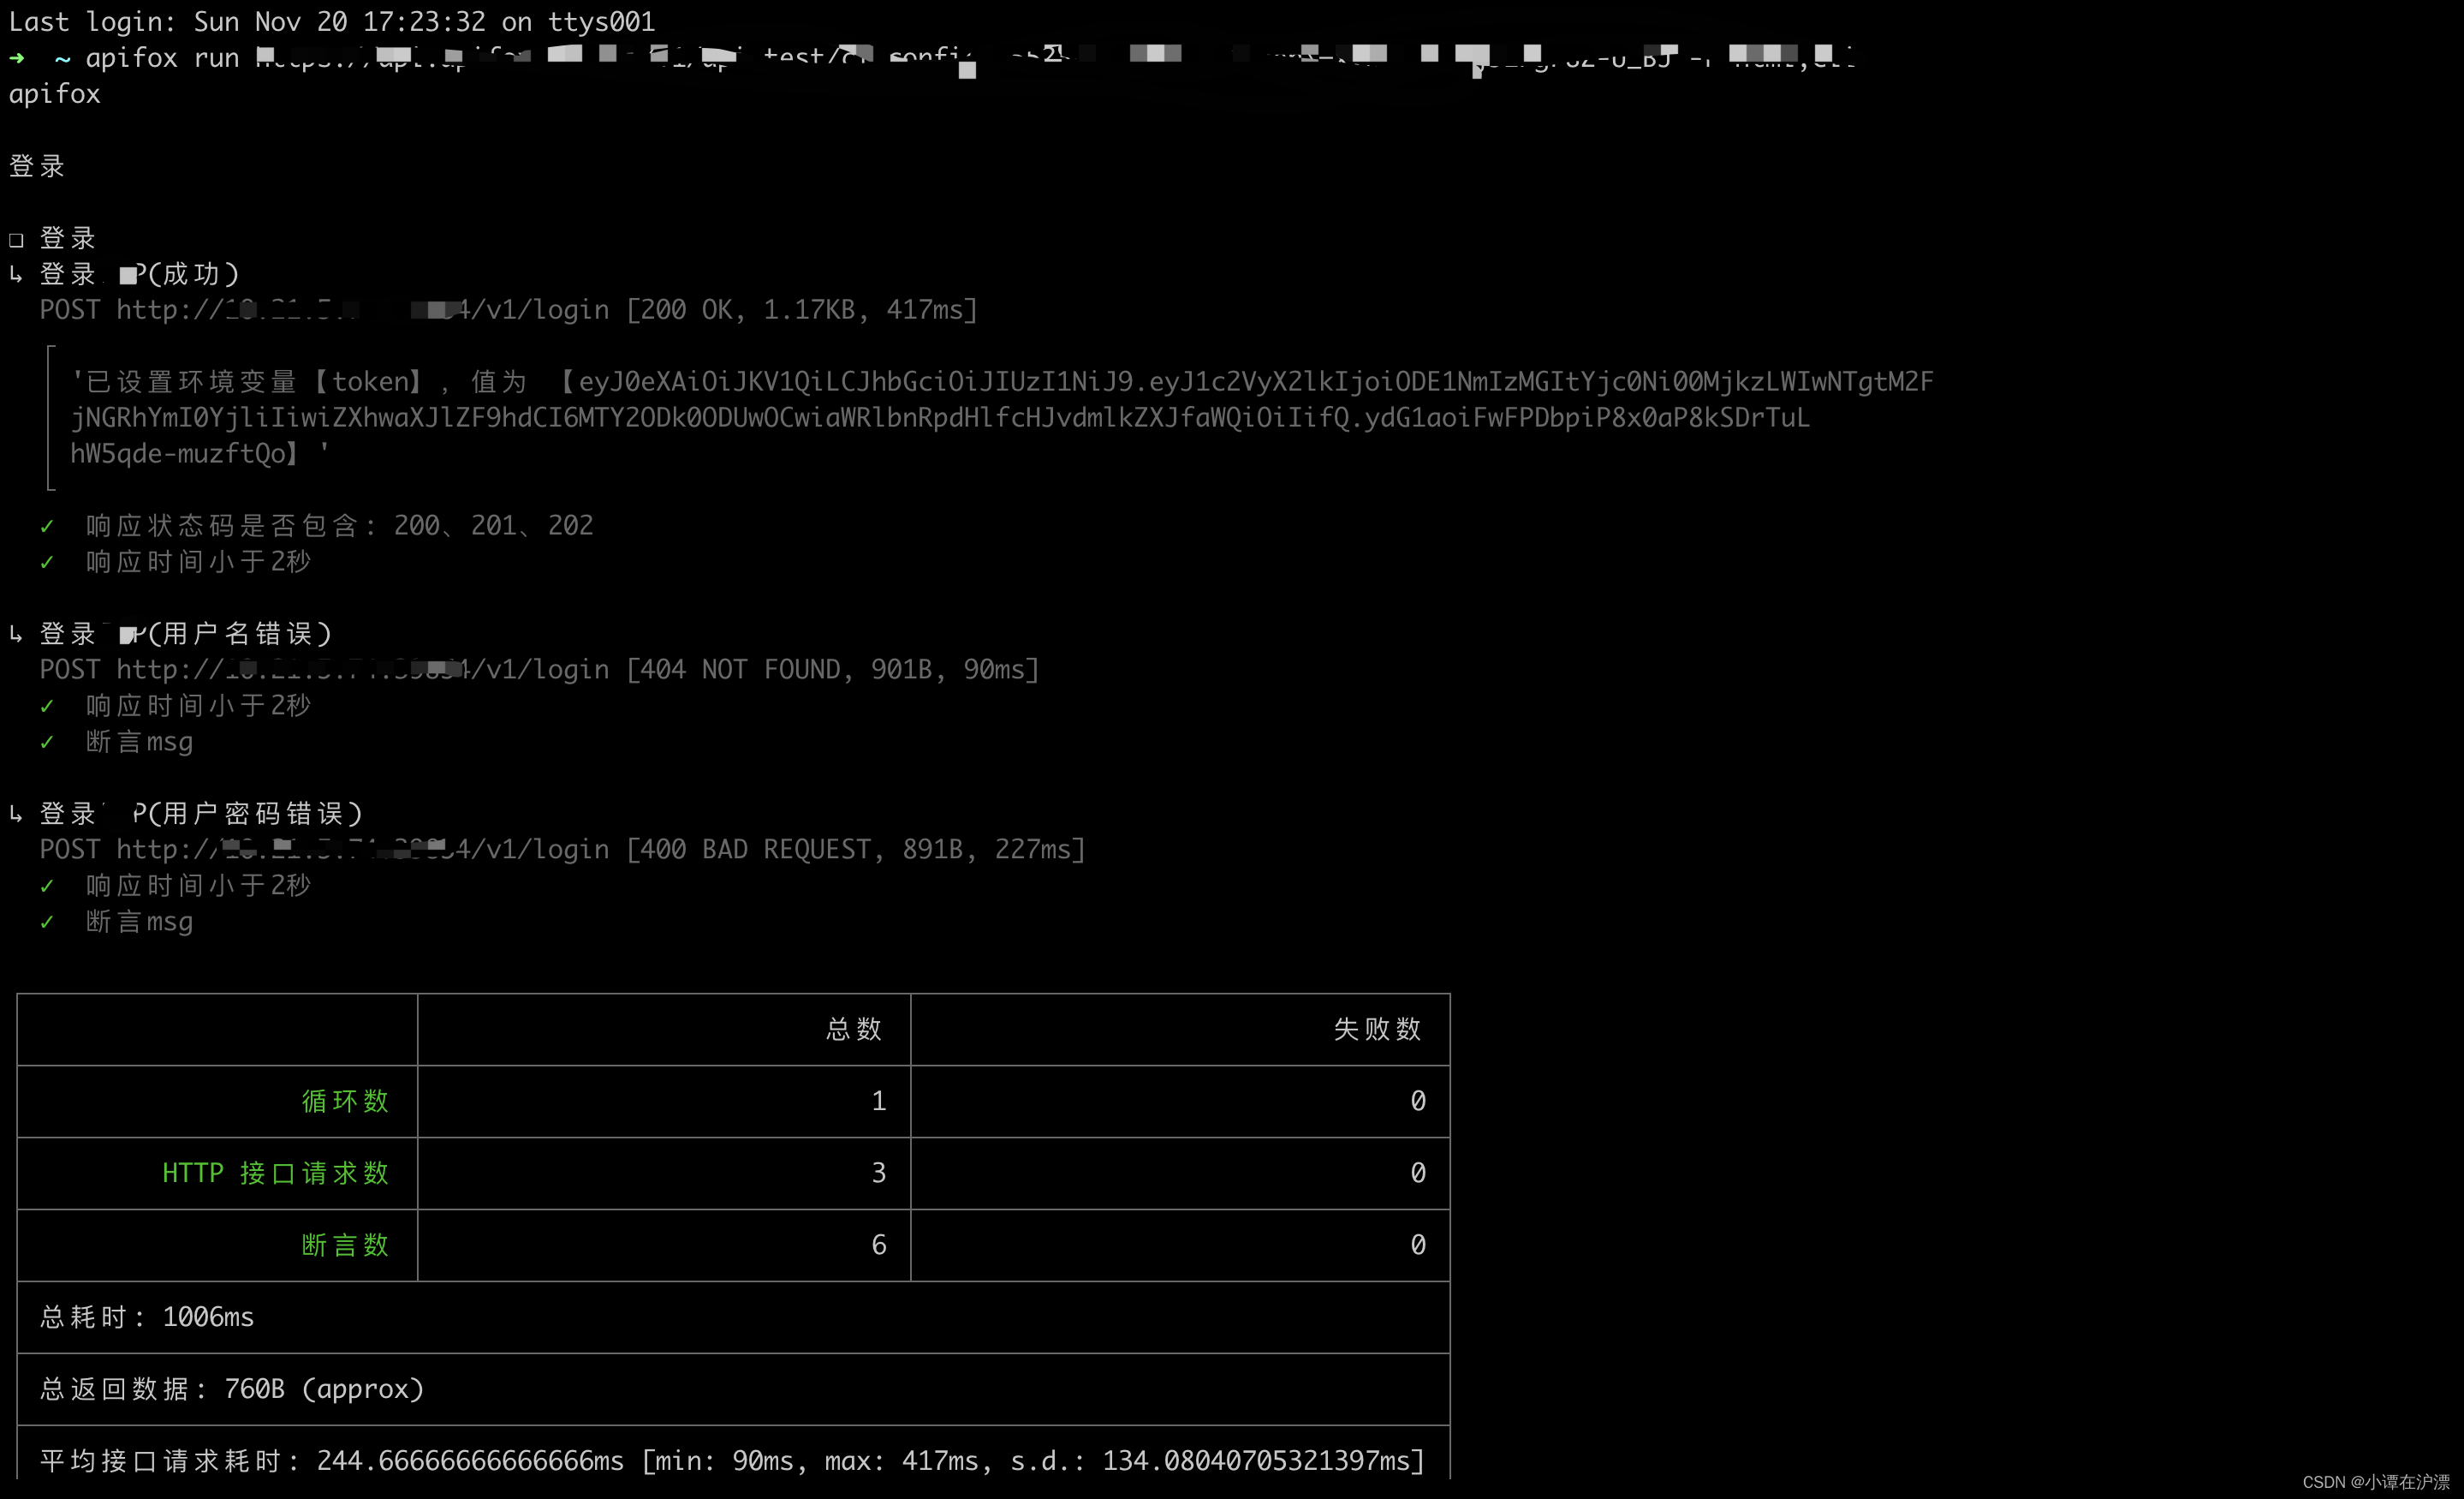Click the arrow beside 登录 (用户名错误)

pos(16,633)
